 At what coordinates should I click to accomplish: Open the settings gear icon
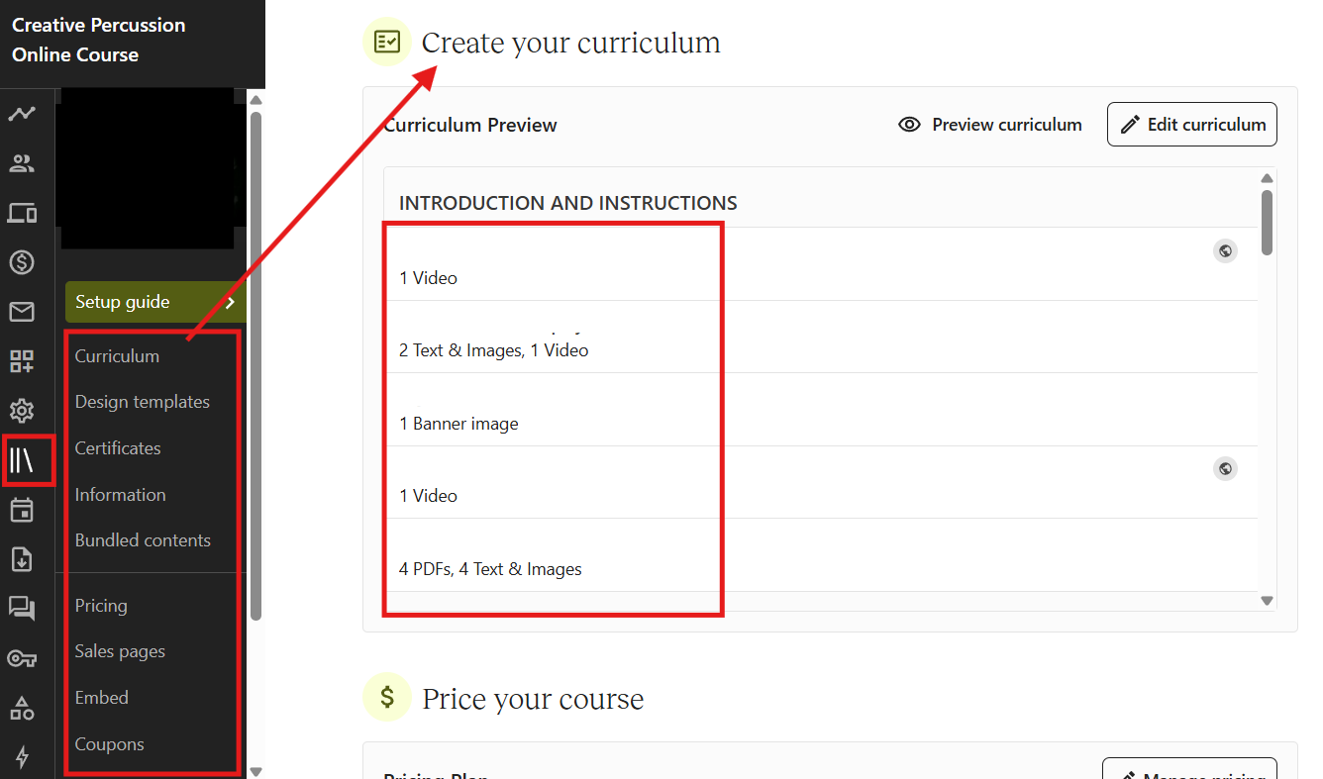(22, 410)
